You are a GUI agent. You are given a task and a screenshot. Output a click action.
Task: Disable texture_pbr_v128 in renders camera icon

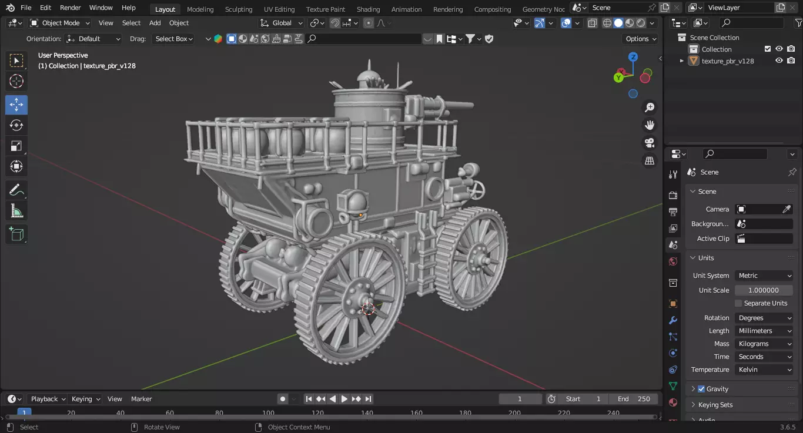click(x=791, y=61)
